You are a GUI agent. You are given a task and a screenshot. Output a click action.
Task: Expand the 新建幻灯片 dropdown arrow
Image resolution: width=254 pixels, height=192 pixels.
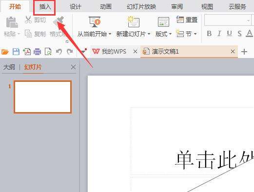tap(149, 34)
